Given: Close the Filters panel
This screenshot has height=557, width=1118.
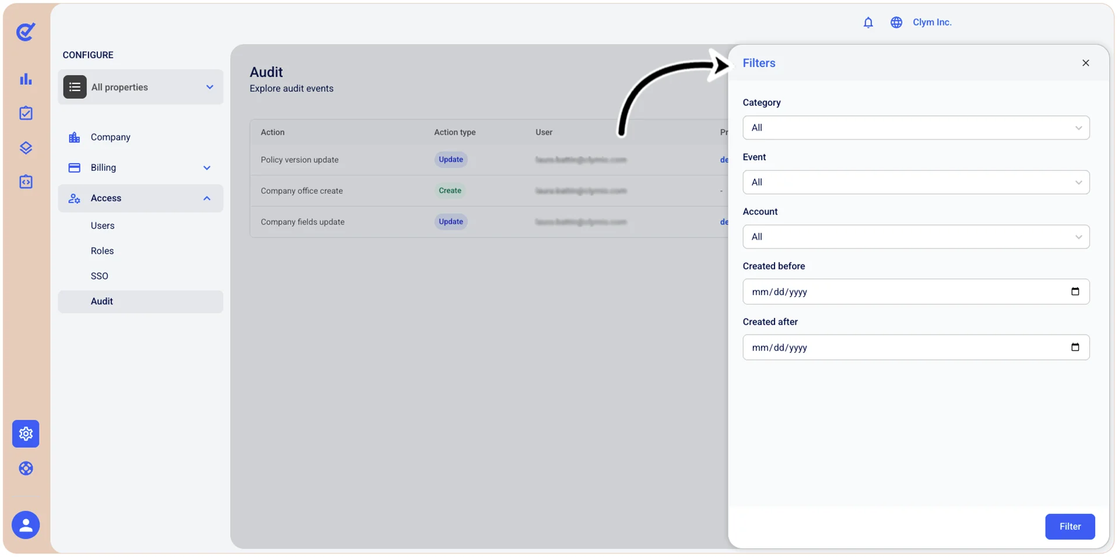Looking at the screenshot, I should [x=1085, y=63].
